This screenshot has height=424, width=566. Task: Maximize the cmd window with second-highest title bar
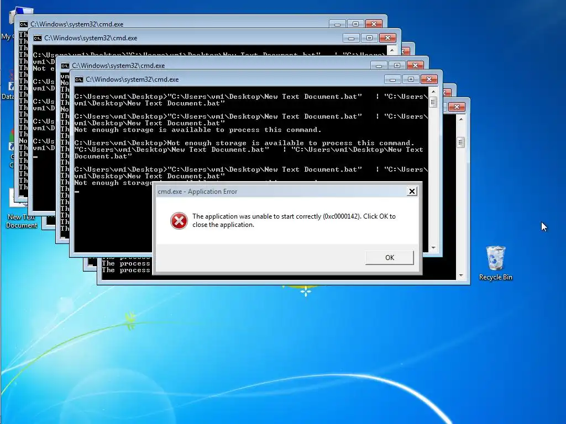(x=369, y=38)
